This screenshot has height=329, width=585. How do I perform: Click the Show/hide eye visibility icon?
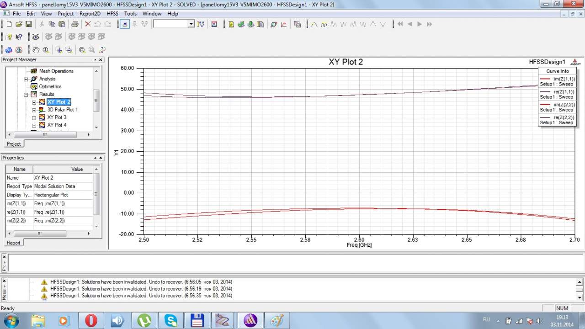point(36,37)
